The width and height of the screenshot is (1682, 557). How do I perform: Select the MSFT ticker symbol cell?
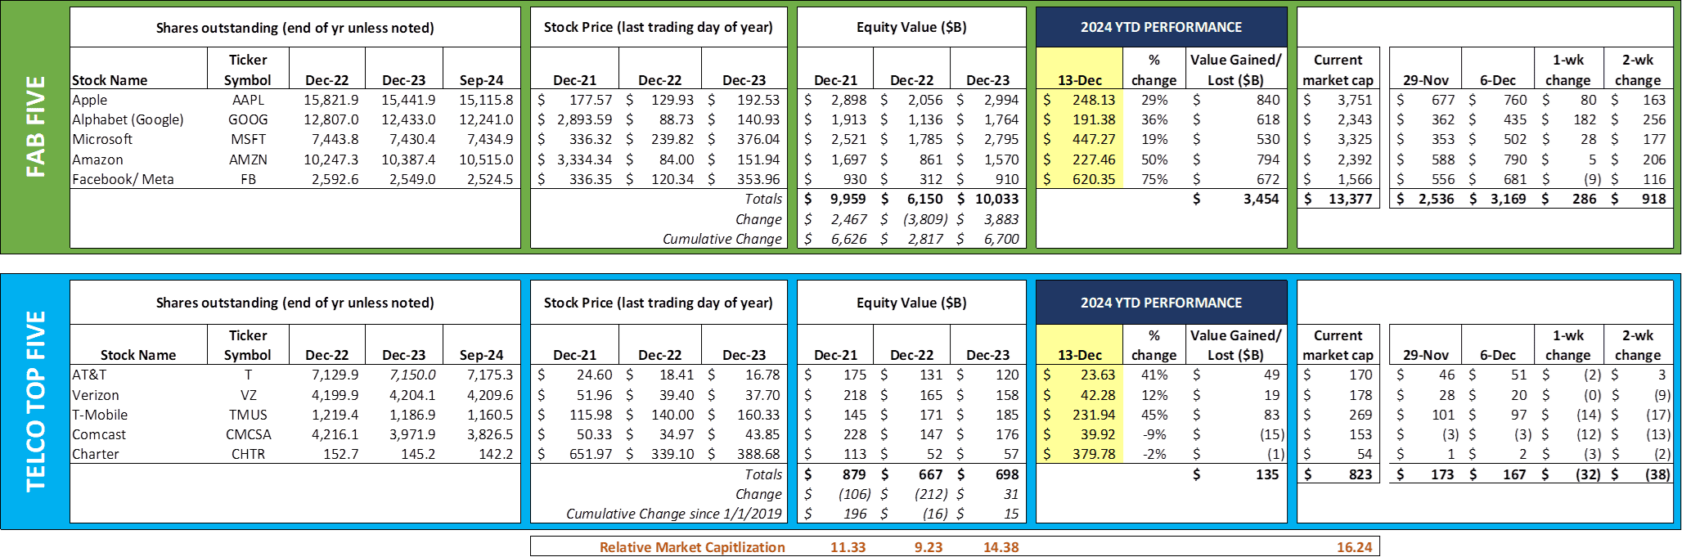click(248, 139)
